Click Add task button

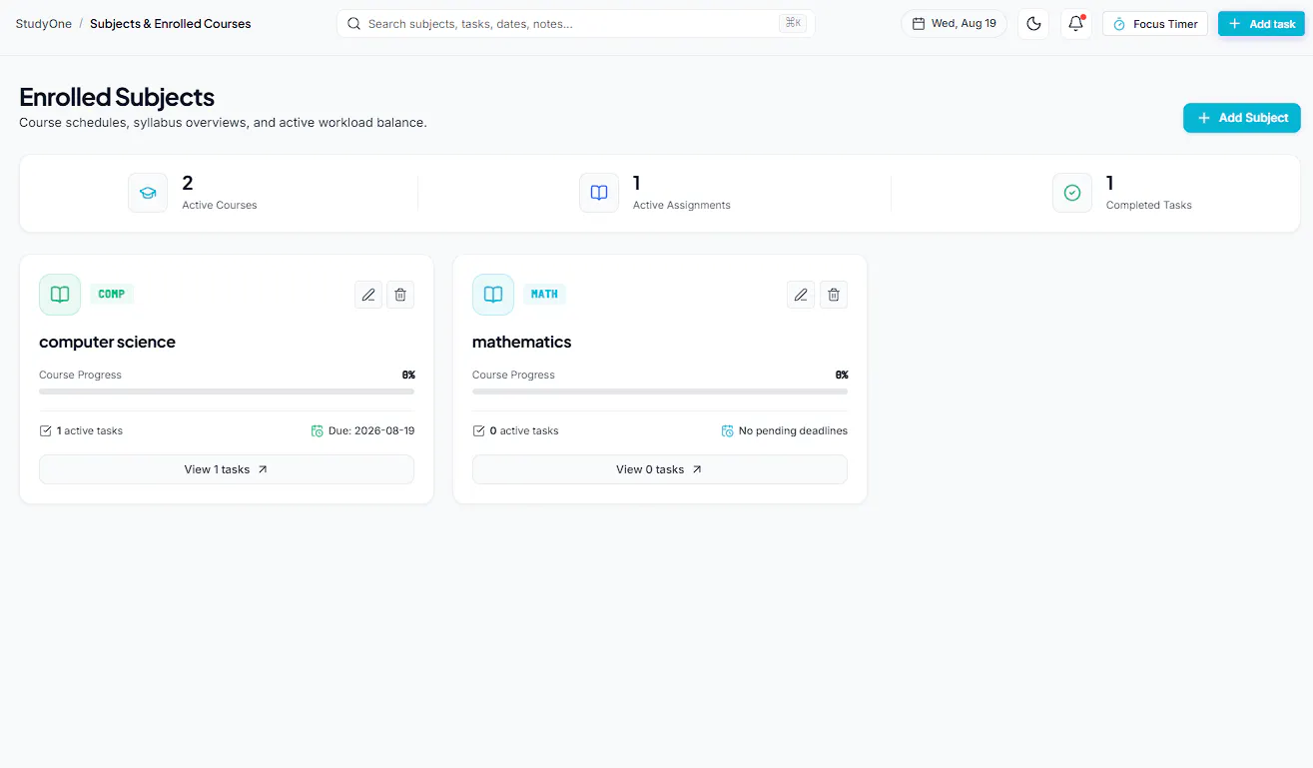click(1261, 24)
